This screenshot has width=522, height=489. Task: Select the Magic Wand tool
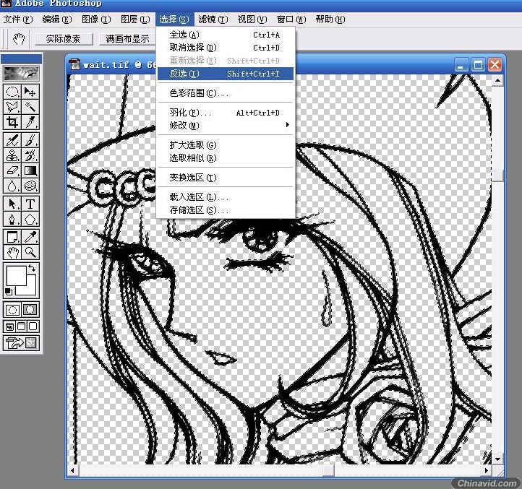pos(30,107)
